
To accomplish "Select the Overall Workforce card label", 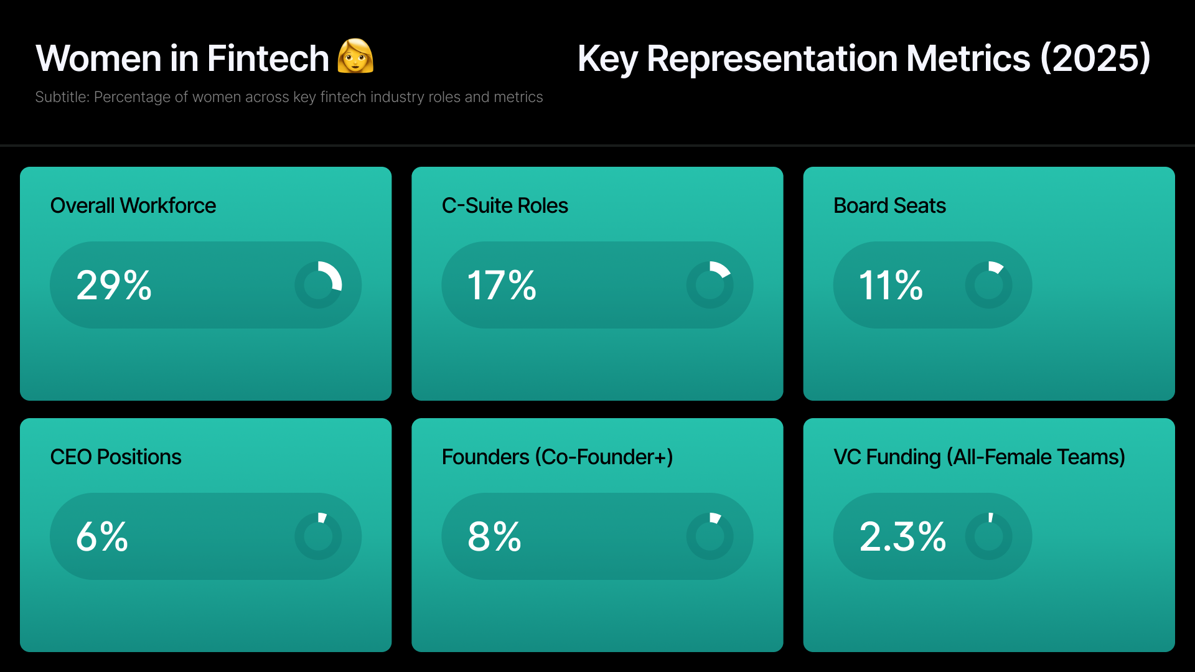I will coord(133,205).
